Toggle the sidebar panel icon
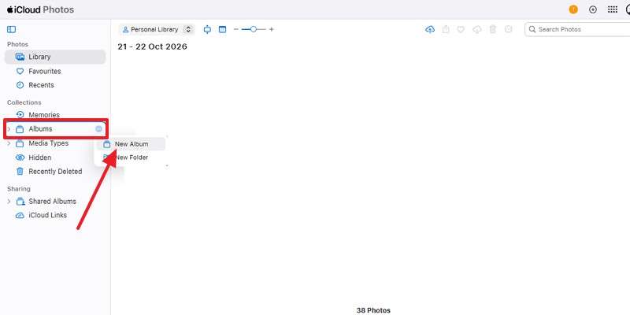This screenshot has width=630, height=315. 12,29
